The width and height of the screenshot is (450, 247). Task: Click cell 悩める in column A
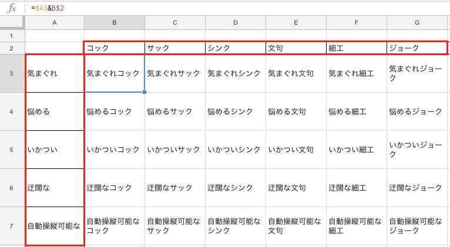(x=55, y=111)
